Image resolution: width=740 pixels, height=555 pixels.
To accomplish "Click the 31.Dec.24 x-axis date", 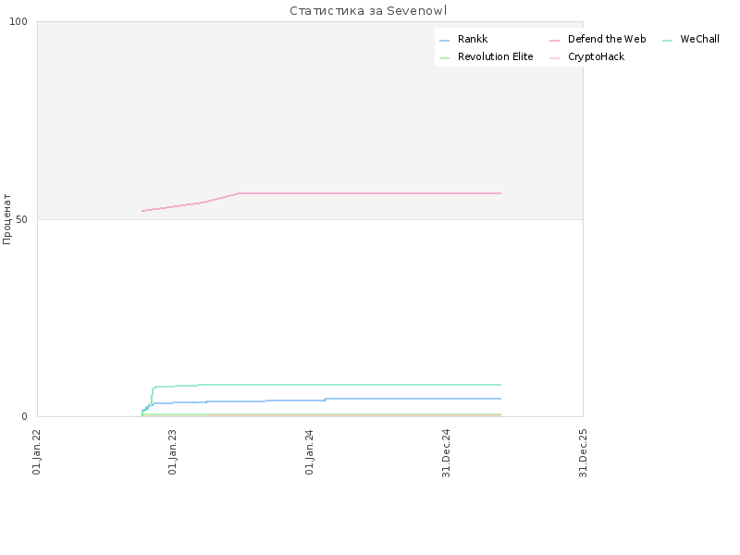I will click(446, 453).
